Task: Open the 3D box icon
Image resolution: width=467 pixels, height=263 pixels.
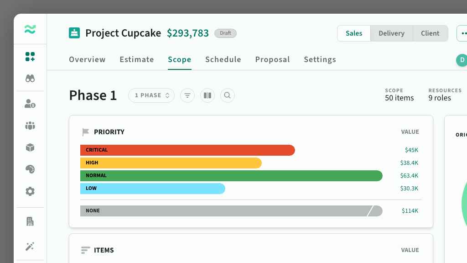Action: [30, 147]
